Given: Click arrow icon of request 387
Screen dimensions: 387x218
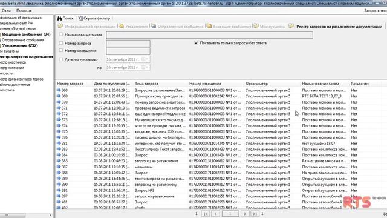Looking at the screenshot, I should [x=59, y=167].
